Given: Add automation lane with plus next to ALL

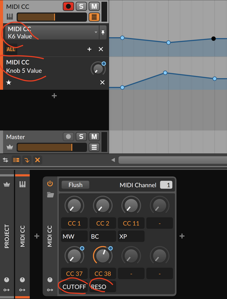Looking at the screenshot, I should pyautogui.click(x=89, y=49).
